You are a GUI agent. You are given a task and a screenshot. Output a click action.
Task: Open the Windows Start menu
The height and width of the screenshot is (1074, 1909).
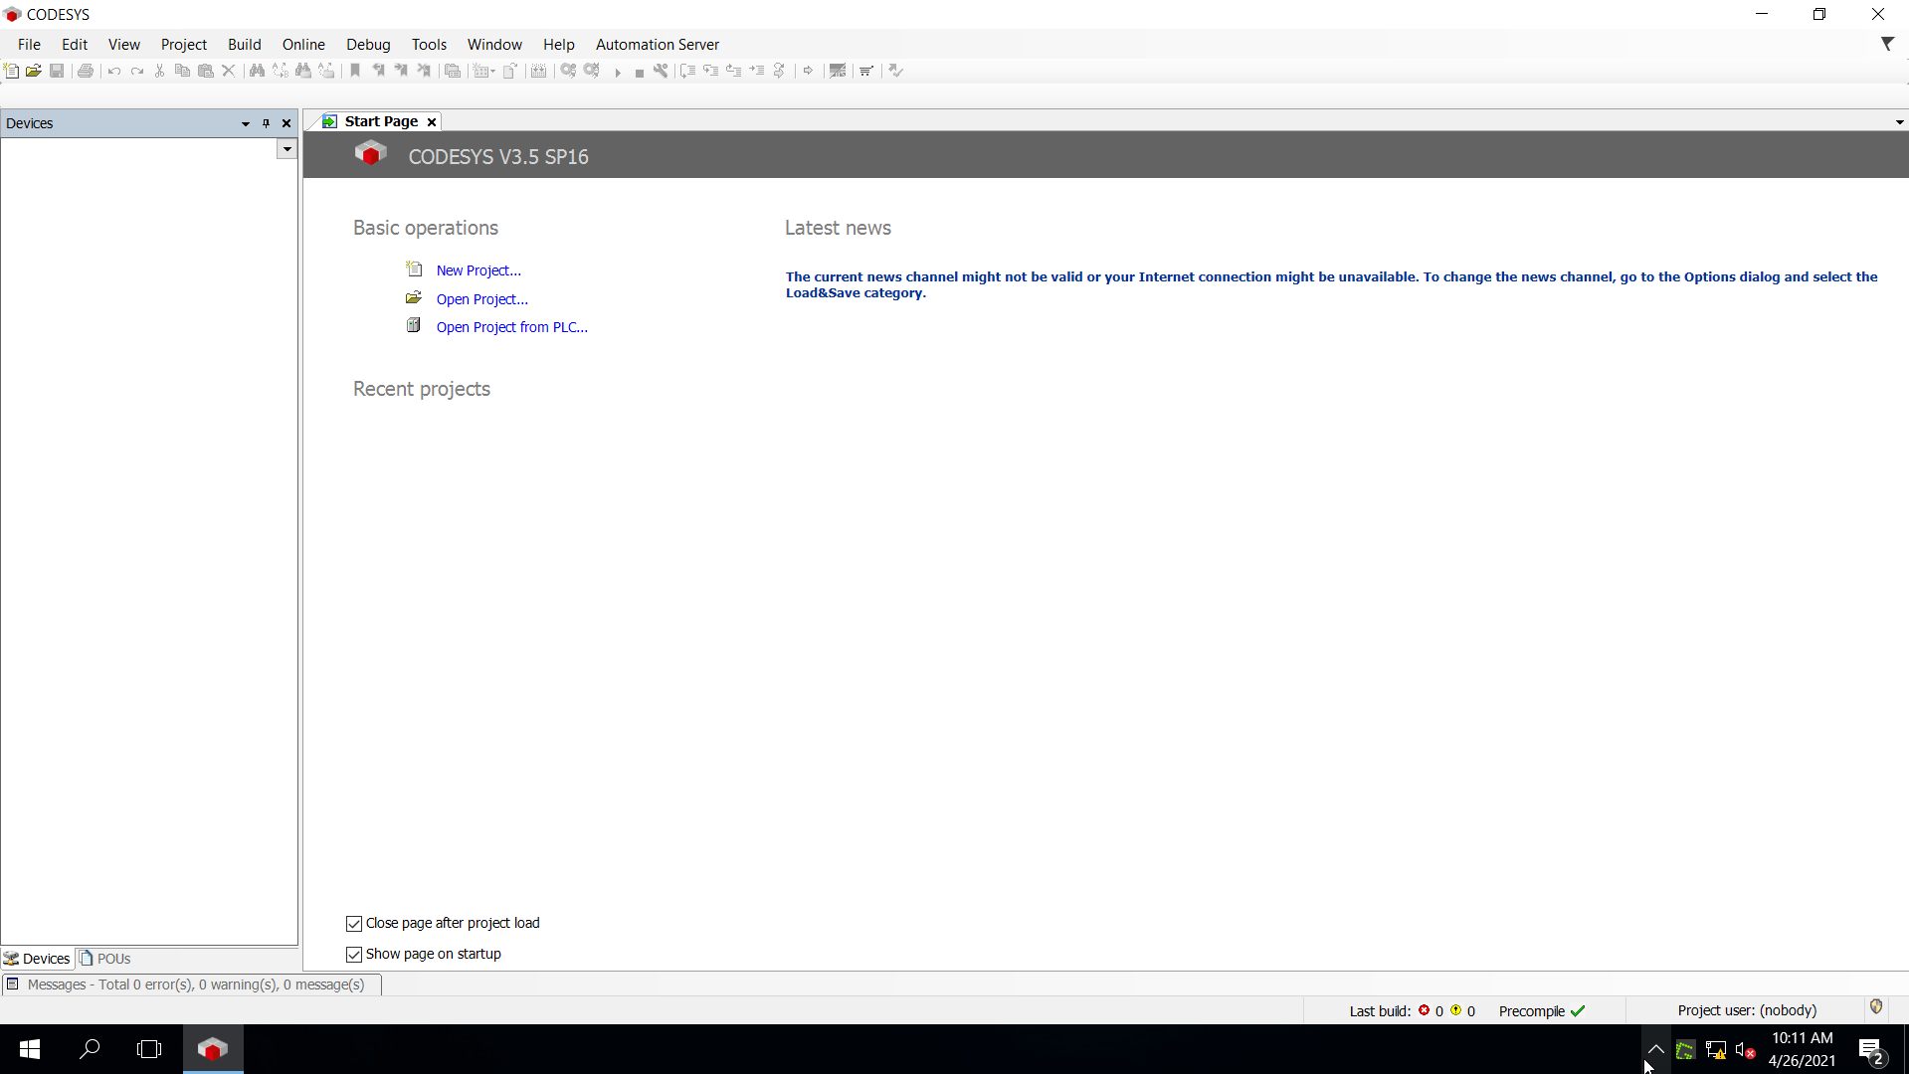tap(30, 1049)
